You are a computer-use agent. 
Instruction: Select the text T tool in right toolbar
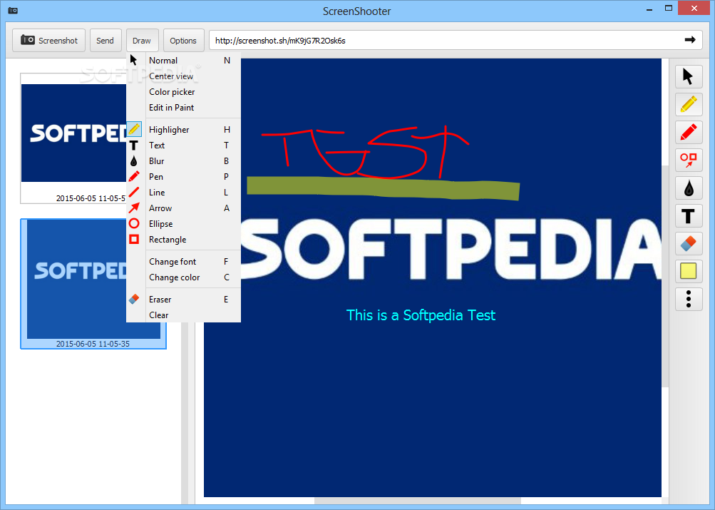click(x=689, y=215)
